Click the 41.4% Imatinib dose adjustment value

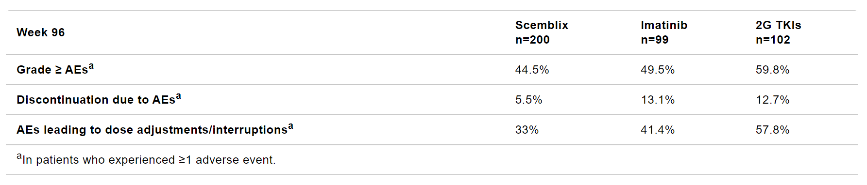pos(658,130)
